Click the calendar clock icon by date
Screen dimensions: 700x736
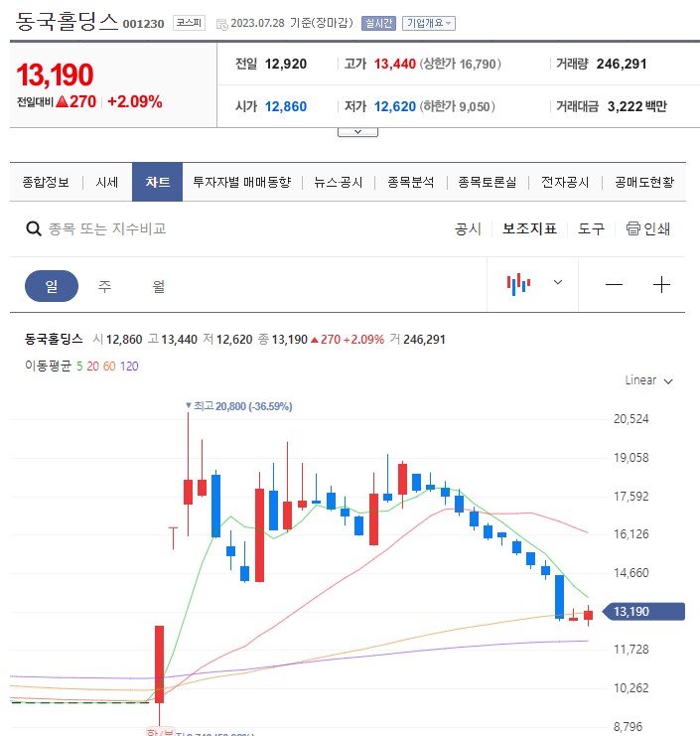pos(222,24)
